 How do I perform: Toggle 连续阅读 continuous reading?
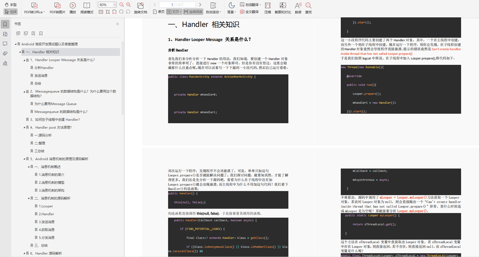(193, 12)
